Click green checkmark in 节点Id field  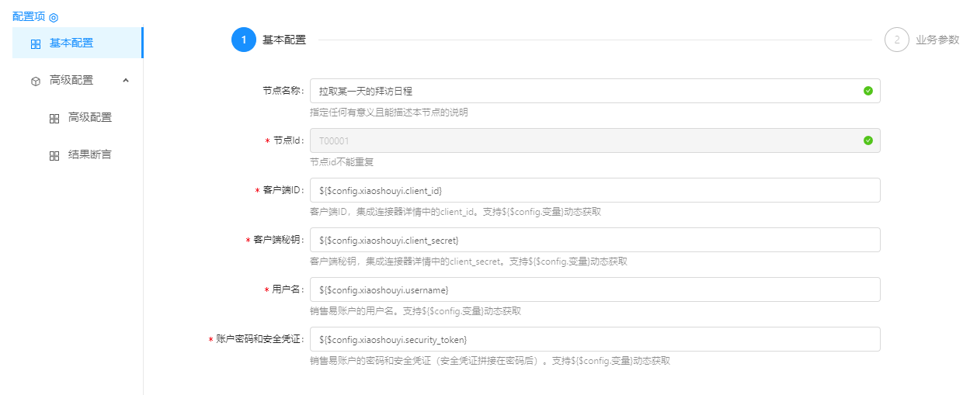tap(867, 140)
